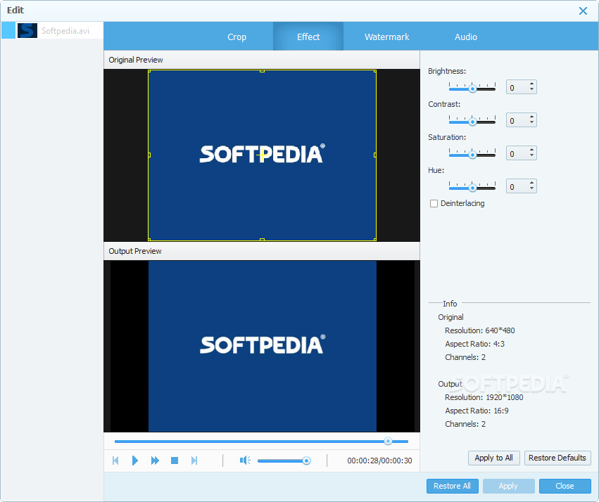
Task: Click the top-middle crop edge handle
Action: pos(262,71)
